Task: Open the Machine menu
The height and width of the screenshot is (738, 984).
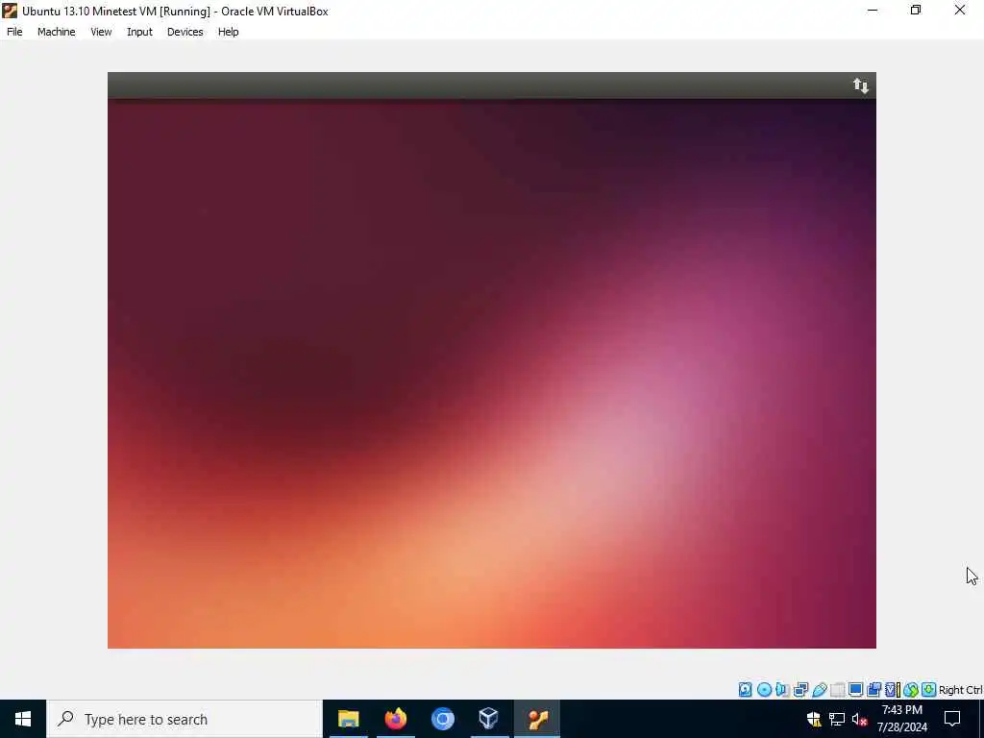Action: [x=57, y=32]
